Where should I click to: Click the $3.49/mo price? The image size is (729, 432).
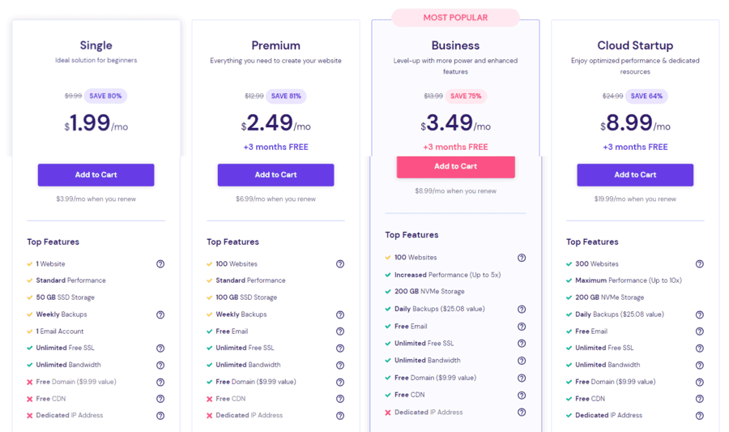click(x=455, y=123)
